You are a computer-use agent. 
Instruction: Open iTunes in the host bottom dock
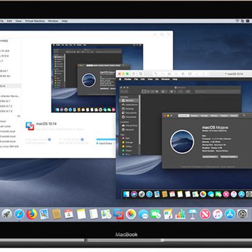[217, 214]
